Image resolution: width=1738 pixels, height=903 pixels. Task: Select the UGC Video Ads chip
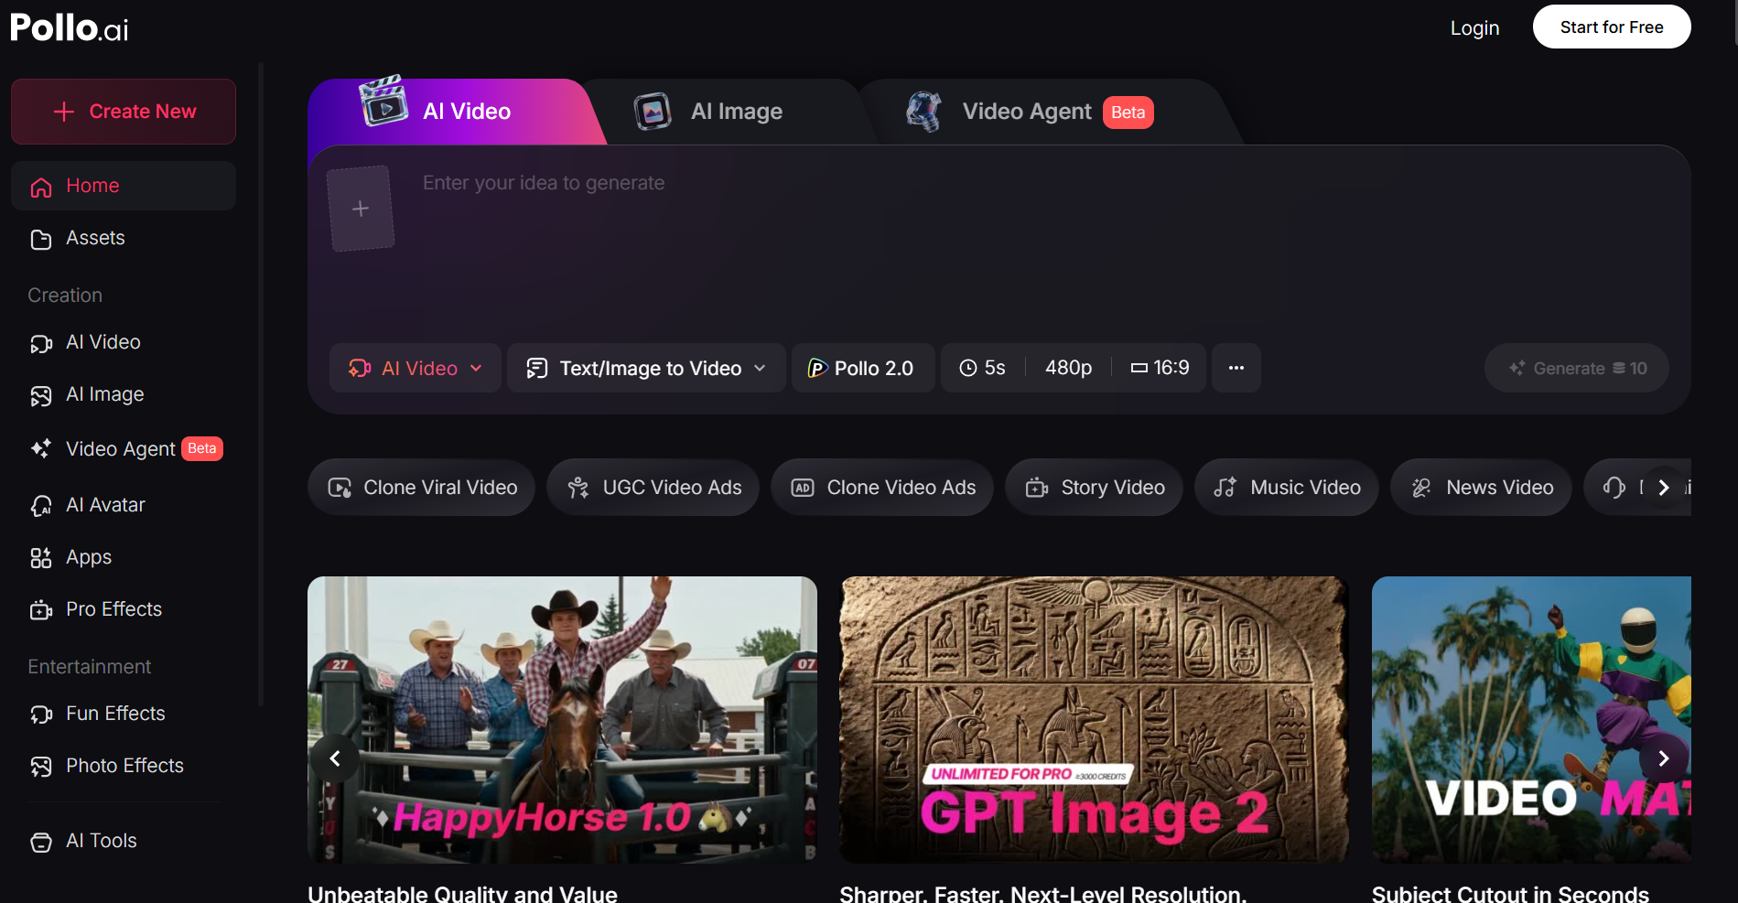[653, 488]
